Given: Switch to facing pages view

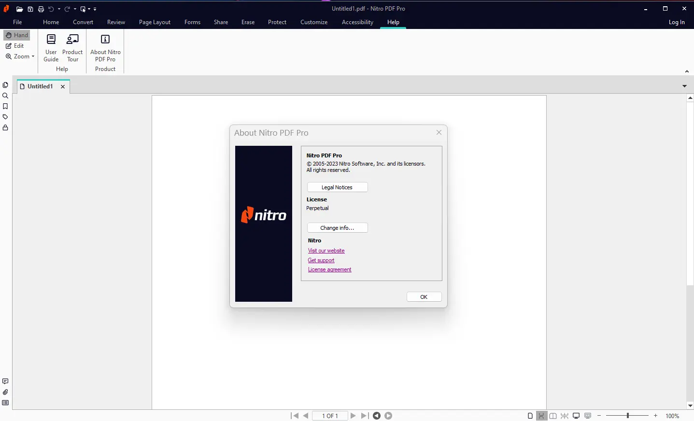Looking at the screenshot, I should click(553, 416).
